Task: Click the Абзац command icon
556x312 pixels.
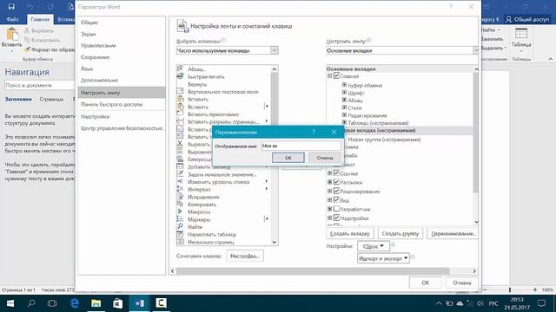Action: click(180, 68)
